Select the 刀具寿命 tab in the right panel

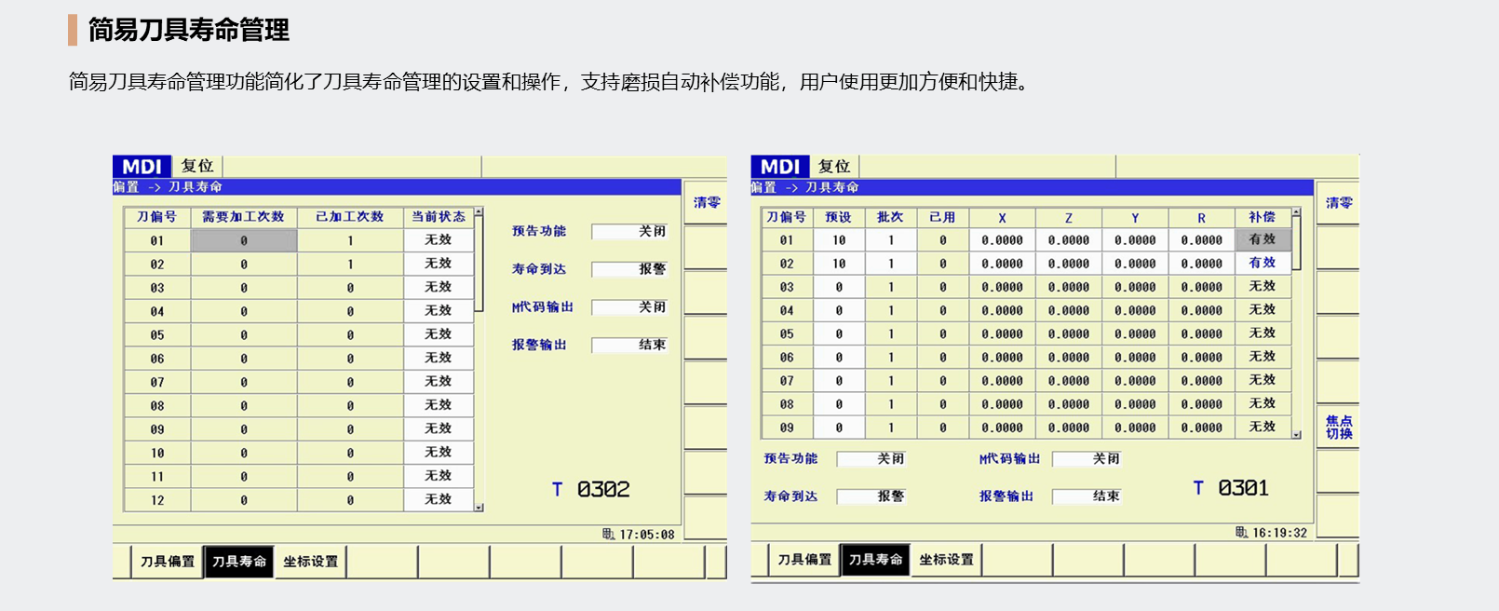pos(875,560)
